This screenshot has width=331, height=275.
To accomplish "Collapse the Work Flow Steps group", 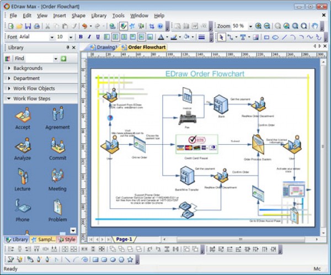I will [40, 98].
